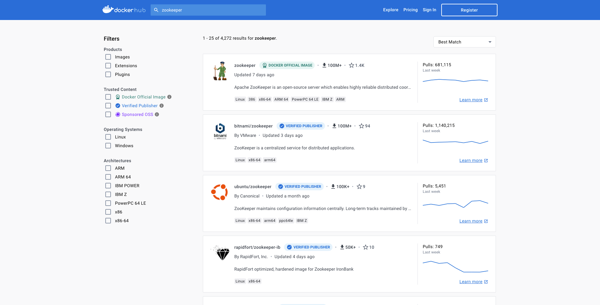The width and height of the screenshot is (600, 305).
Task: Click zookeeper star rating icon
Action: [352, 65]
